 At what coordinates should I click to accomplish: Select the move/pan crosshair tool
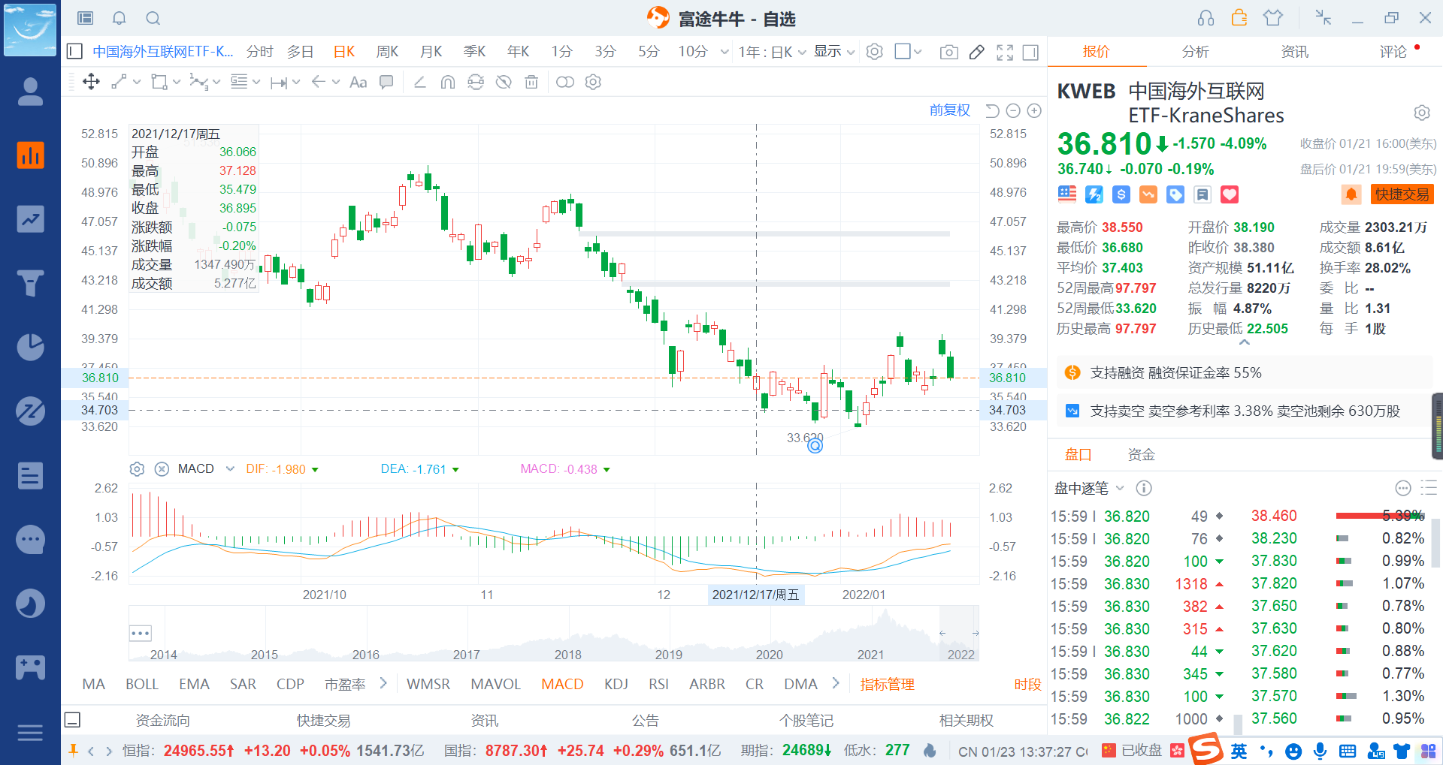tap(91, 82)
